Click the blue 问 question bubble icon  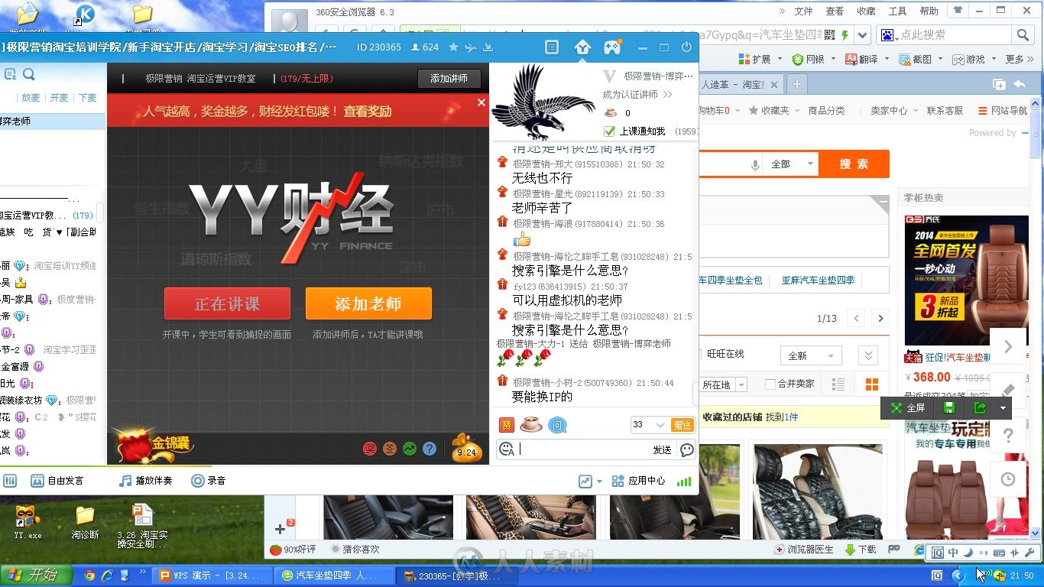(558, 425)
